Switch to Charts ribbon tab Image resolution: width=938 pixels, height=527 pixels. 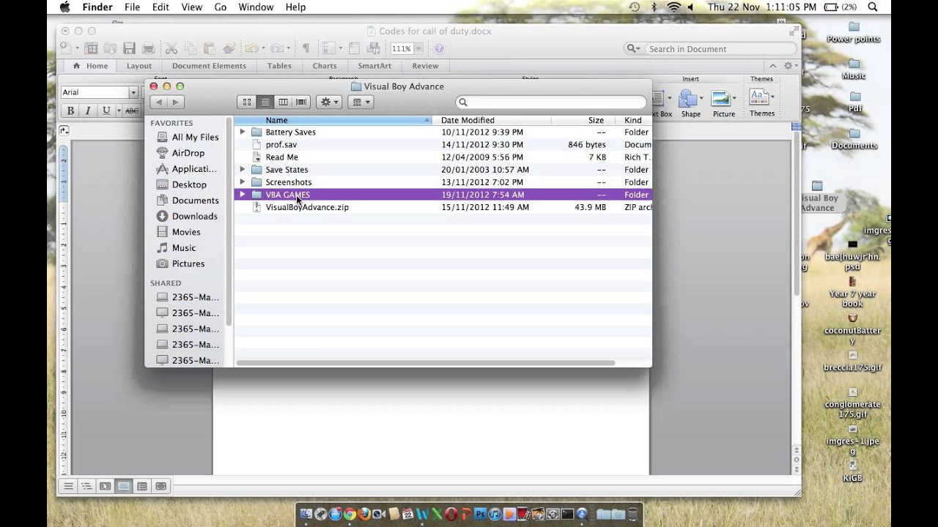(325, 66)
